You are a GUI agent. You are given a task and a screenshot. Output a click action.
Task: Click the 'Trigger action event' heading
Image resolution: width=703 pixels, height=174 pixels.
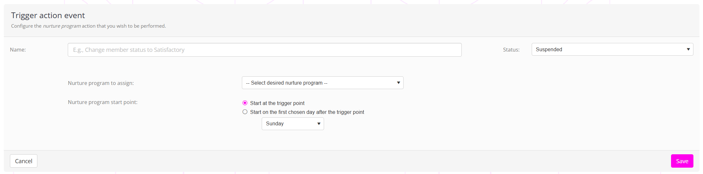coord(48,15)
